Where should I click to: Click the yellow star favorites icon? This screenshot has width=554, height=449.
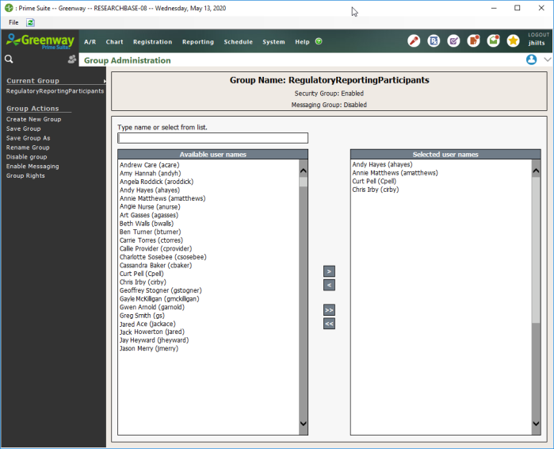513,41
